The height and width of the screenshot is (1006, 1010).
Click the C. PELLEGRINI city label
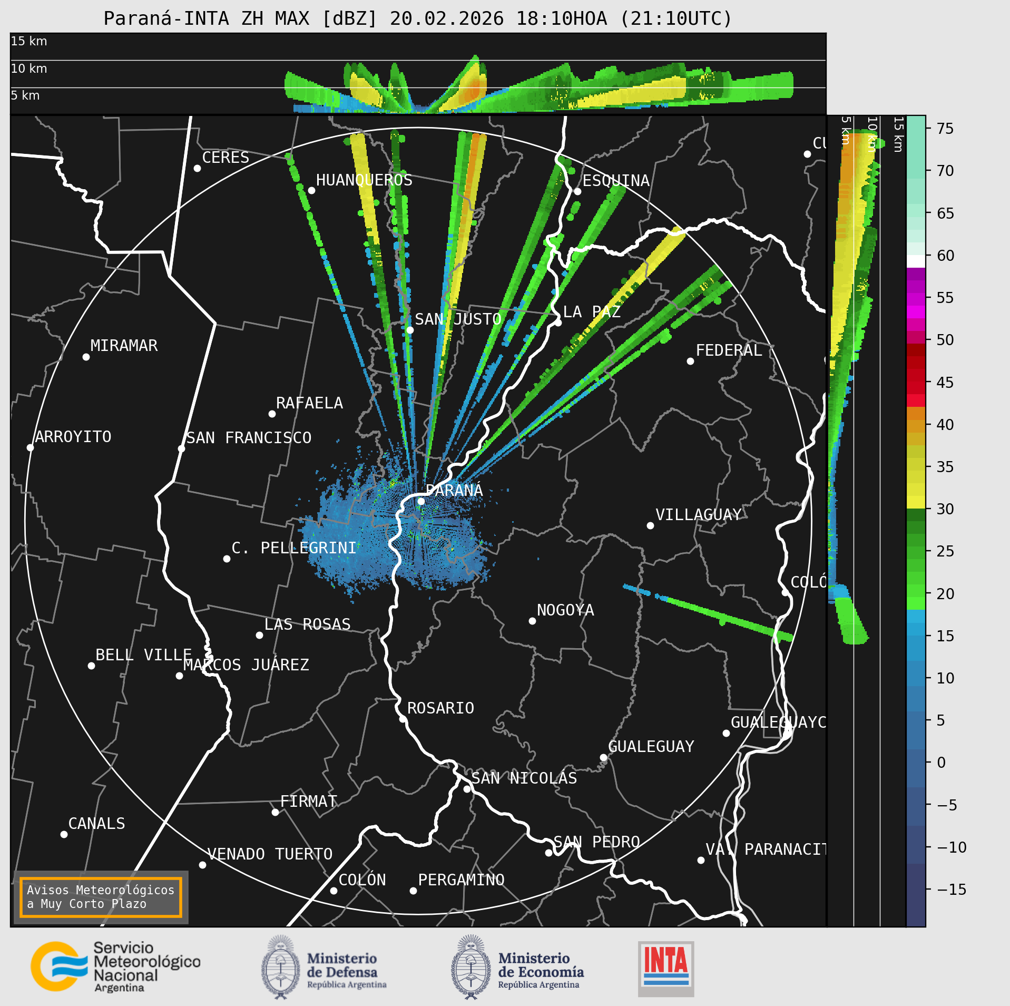pos(294,548)
